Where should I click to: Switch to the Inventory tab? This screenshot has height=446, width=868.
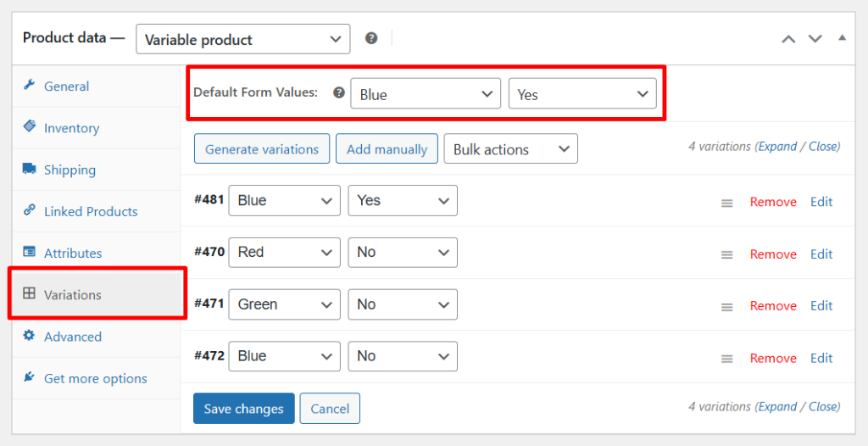71,128
